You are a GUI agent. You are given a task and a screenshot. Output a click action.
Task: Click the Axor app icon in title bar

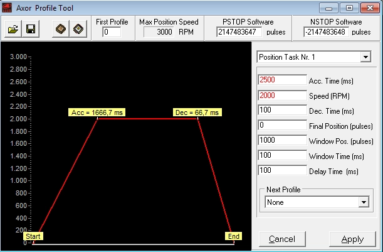[x=7, y=8]
